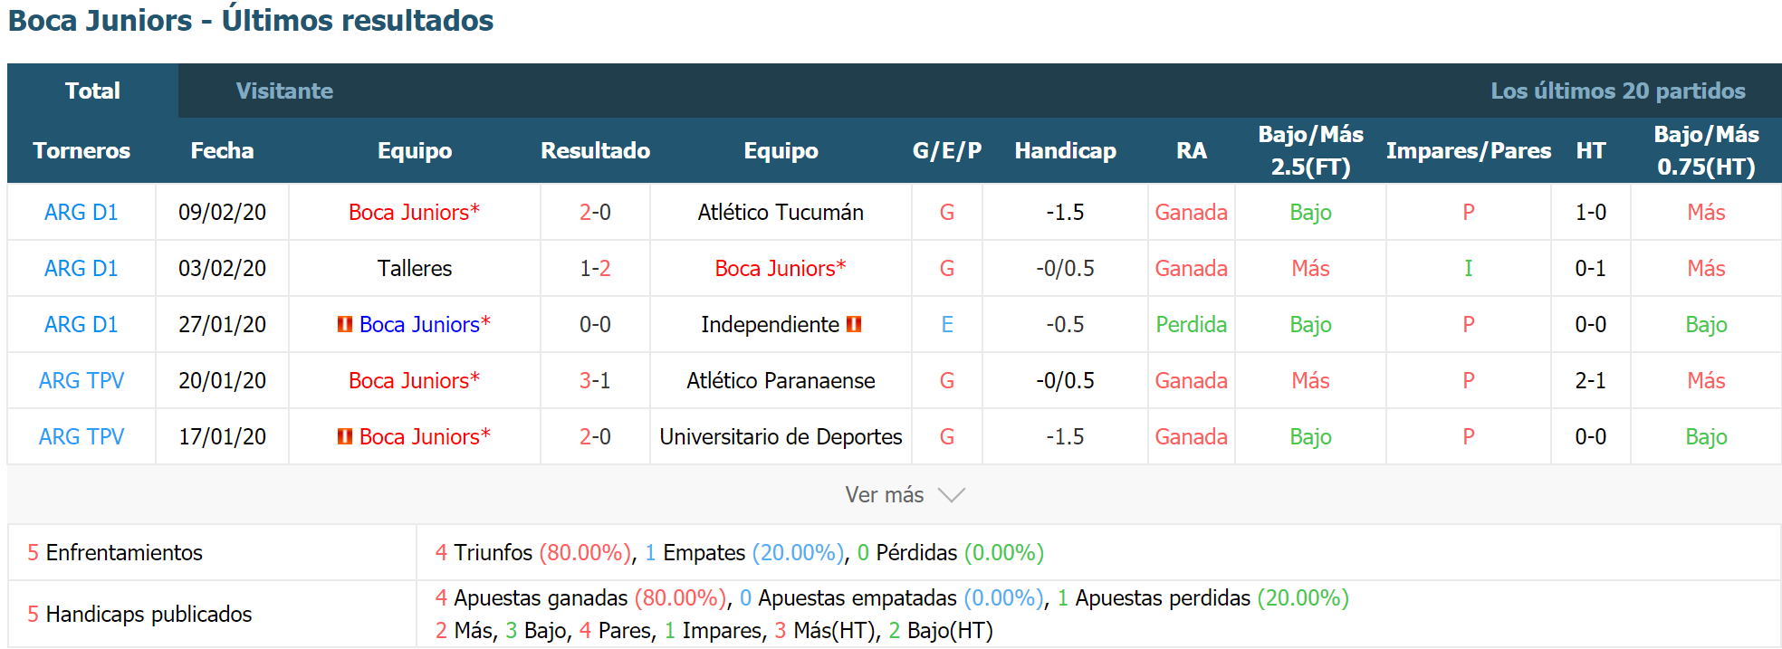Click the Ver más text
The width and height of the screenshot is (1782, 649).
(x=885, y=495)
